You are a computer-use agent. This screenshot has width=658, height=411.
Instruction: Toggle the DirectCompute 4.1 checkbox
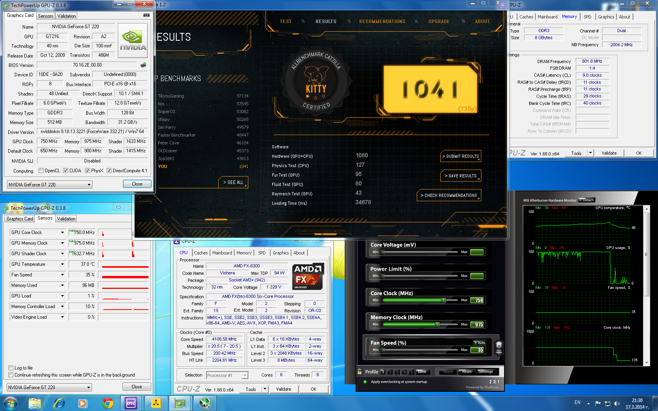tap(109, 171)
